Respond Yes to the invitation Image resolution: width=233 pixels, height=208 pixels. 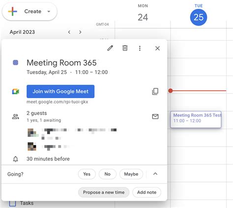87,174
